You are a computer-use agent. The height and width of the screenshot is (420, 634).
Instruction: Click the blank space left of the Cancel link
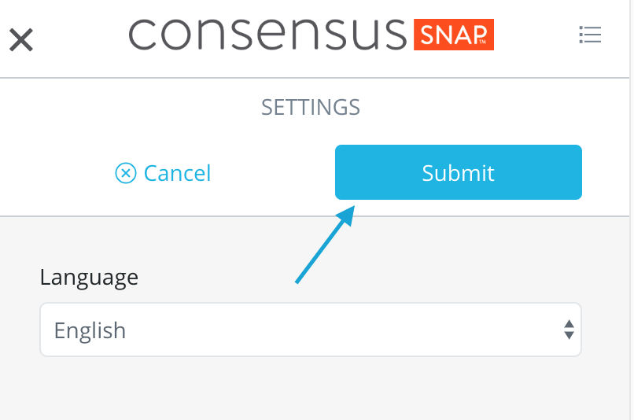(x=55, y=173)
